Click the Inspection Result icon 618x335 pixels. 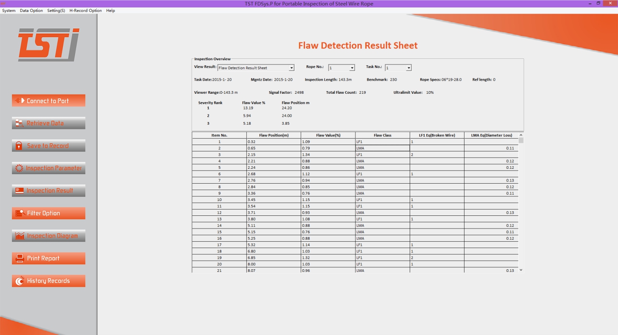pos(19,191)
